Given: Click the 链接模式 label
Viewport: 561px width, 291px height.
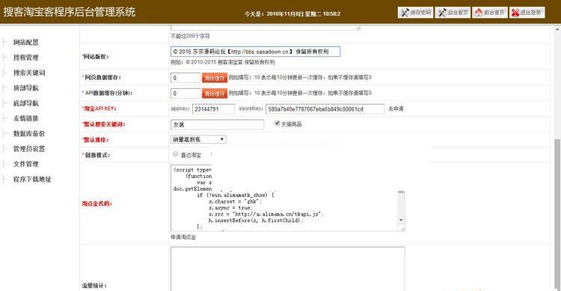Looking at the screenshot, I should [96, 155].
